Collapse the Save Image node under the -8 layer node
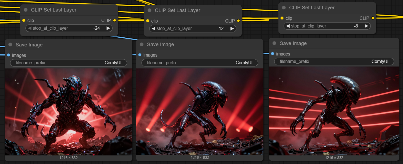The width and height of the screenshot is (403, 164). [274, 43]
